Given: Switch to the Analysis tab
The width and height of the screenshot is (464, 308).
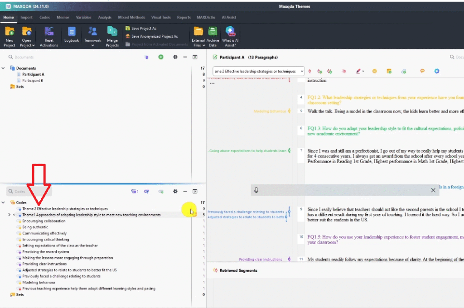Looking at the screenshot, I should tap(104, 17).
